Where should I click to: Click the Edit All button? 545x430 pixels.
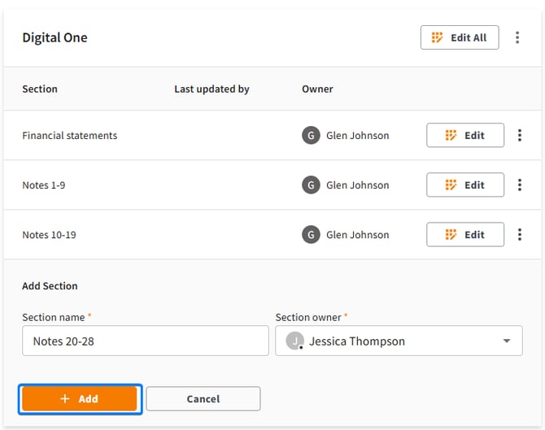[x=460, y=37]
